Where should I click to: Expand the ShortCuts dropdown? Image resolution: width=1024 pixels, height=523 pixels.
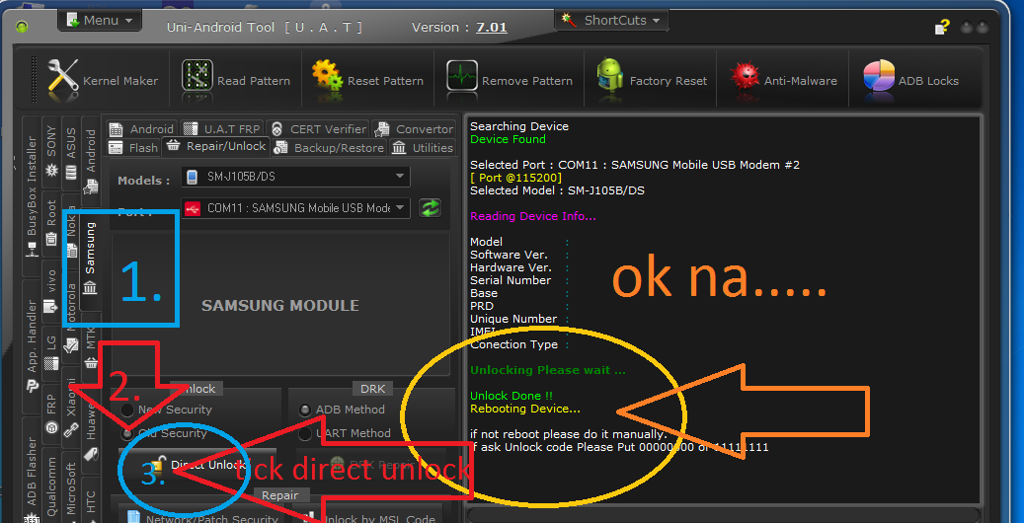pyautogui.click(x=612, y=21)
